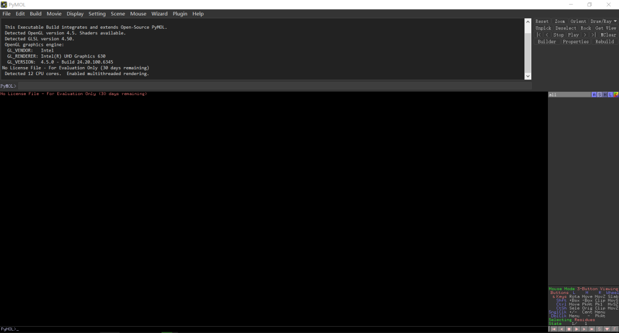Open the Help menu
The height and width of the screenshot is (333, 619).
coord(198,13)
